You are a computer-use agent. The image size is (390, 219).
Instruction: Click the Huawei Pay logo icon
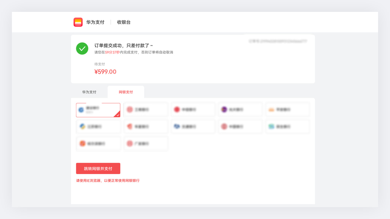pos(78,22)
